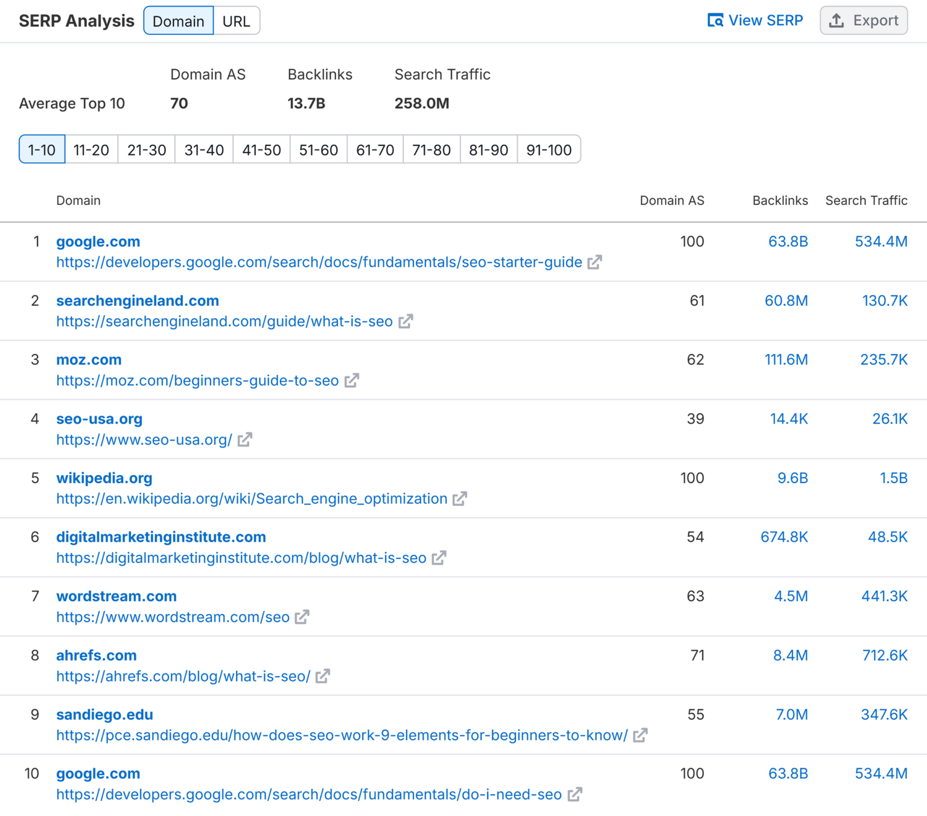
Task: Click the Export icon
Action: (836, 20)
